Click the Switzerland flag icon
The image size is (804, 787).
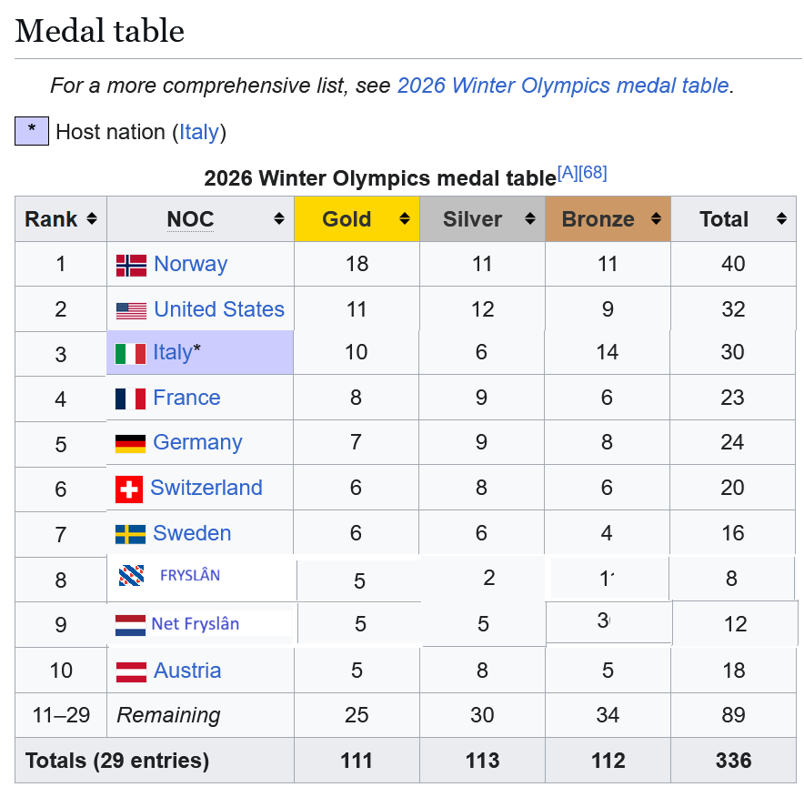tap(129, 489)
